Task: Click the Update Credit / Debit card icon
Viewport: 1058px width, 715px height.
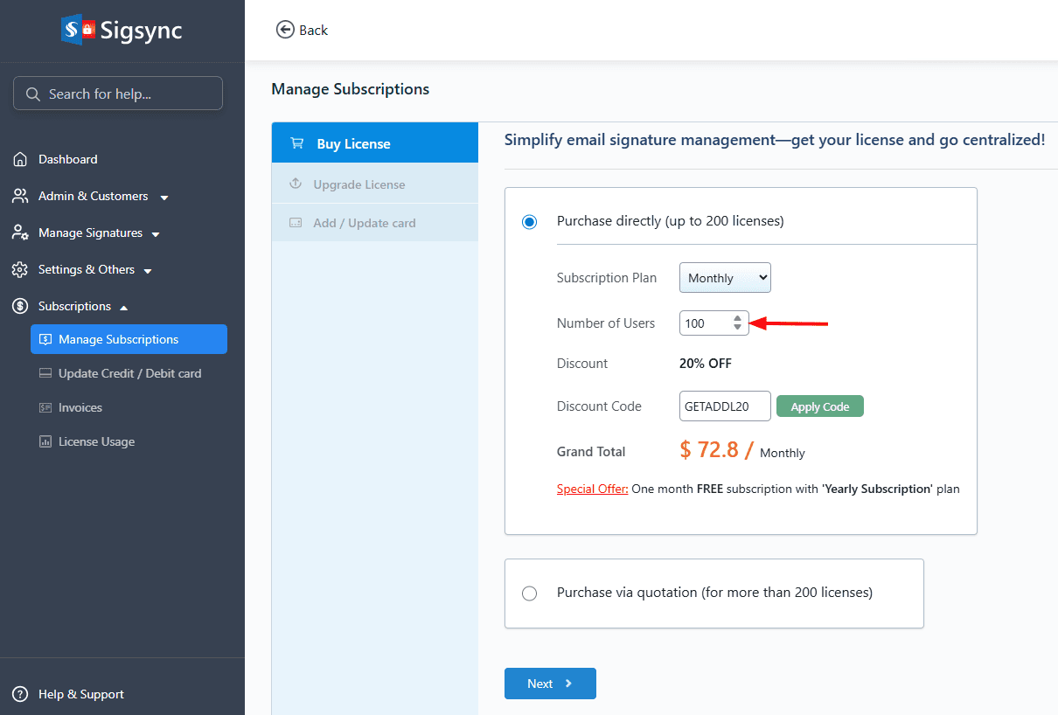Action: coord(45,373)
